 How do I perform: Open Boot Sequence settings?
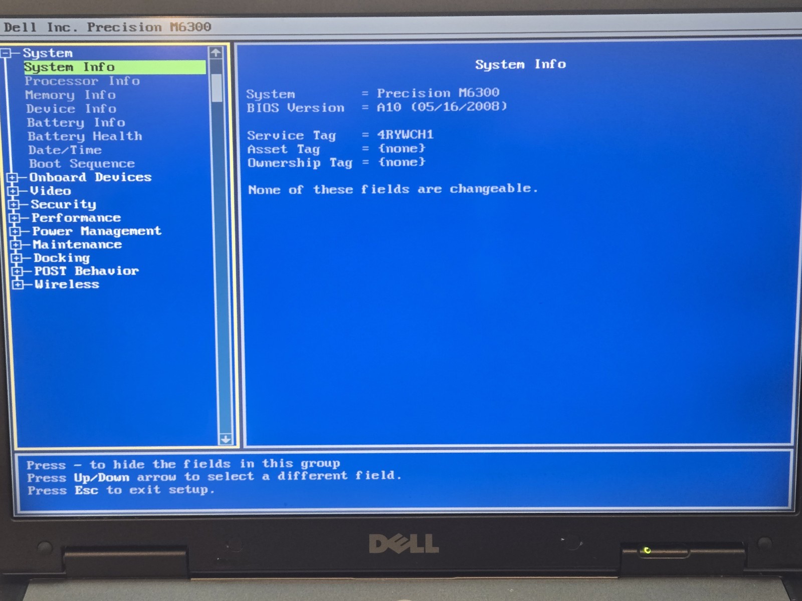[82, 164]
